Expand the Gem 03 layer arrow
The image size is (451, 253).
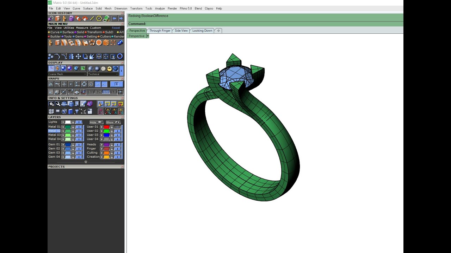(x=63, y=153)
